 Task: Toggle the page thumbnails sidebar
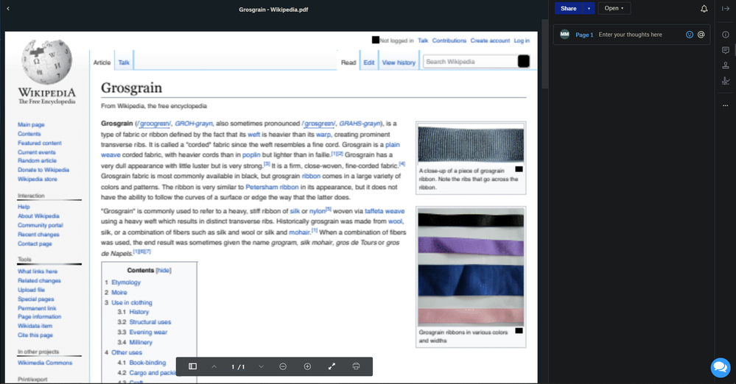[x=192, y=366]
